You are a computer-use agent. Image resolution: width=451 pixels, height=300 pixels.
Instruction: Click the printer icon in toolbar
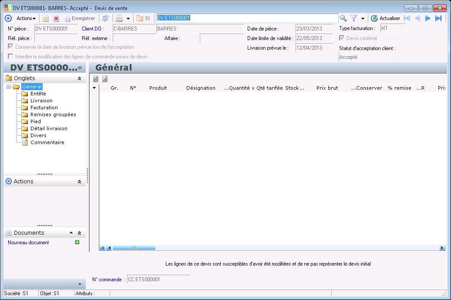[119, 18]
